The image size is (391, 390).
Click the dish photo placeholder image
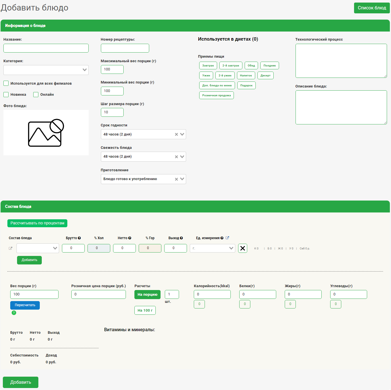pyautogui.click(x=46, y=133)
